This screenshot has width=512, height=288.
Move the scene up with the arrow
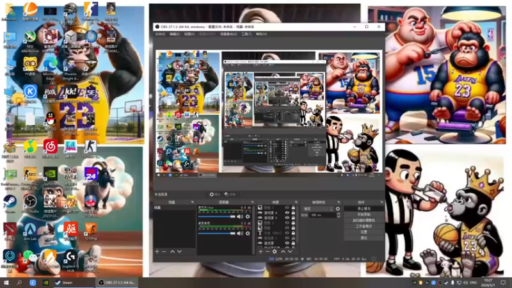point(172,252)
